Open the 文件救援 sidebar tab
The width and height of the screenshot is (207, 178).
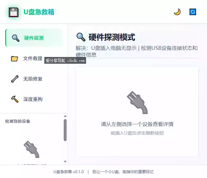(33, 58)
